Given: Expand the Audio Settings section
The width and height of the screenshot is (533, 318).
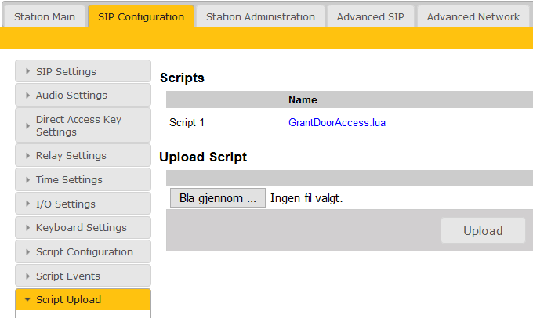Looking at the screenshot, I should [x=83, y=95].
